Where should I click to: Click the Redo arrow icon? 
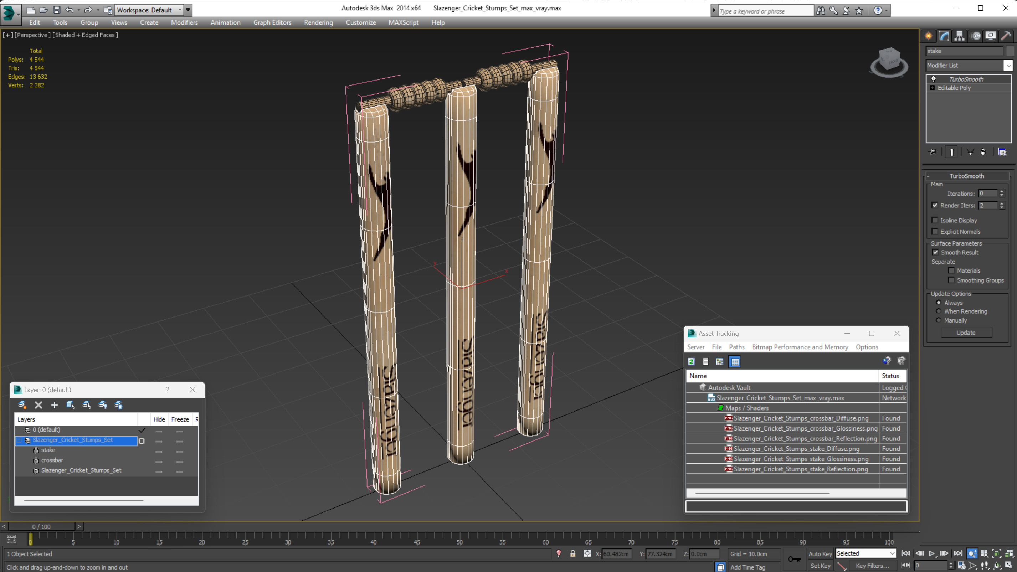[x=88, y=10]
